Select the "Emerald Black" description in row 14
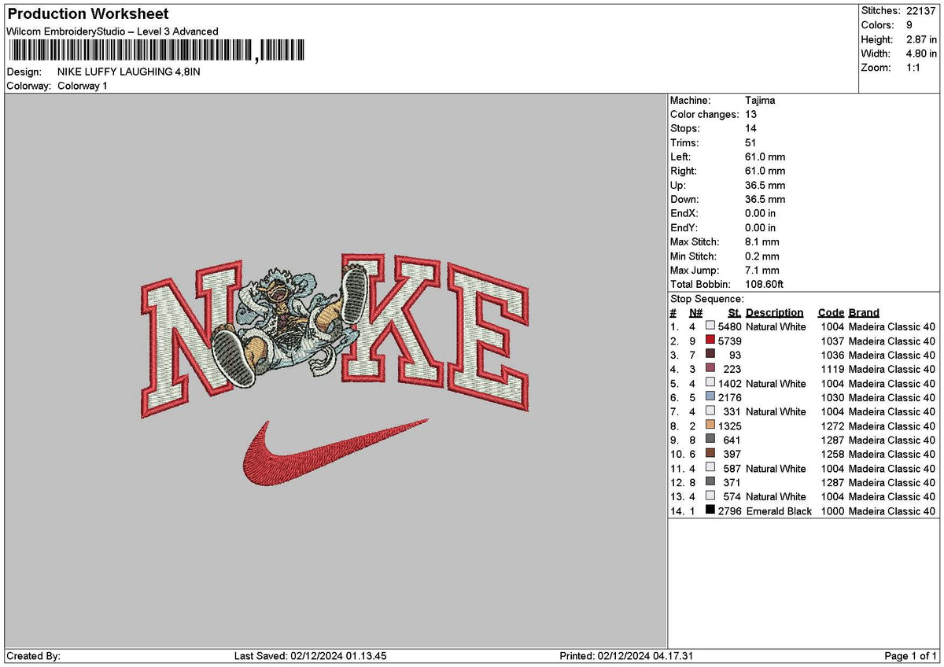The height and width of the screenshot is (667, 944). pyautogui.click(x=779, y=511)
